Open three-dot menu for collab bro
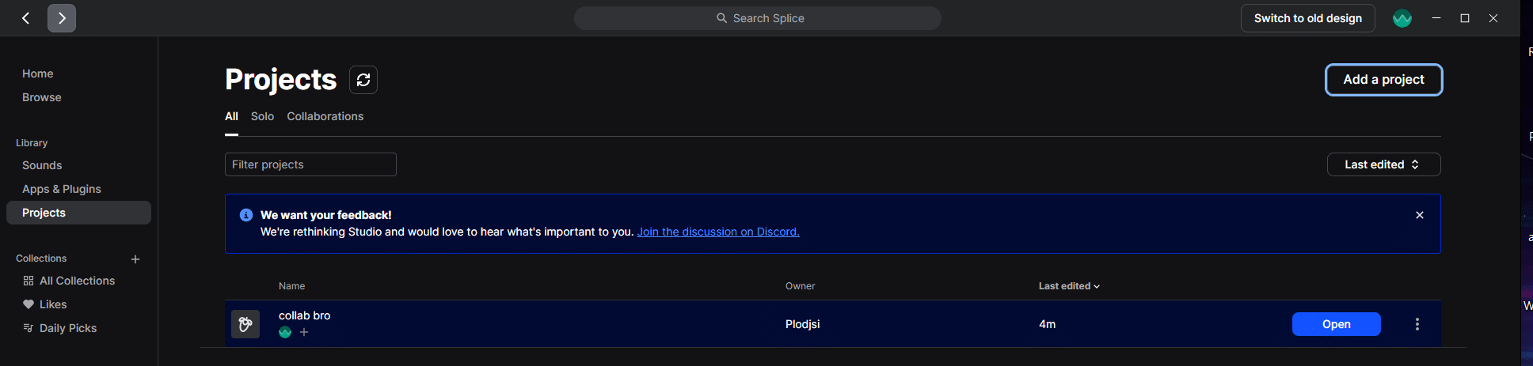Screen dimensions: 1533x366 point(1417,324)
